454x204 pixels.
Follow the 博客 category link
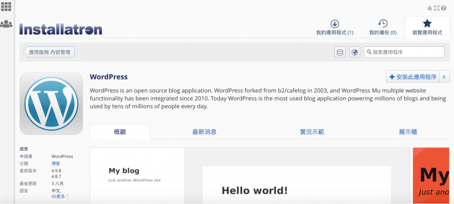point(56,163)
